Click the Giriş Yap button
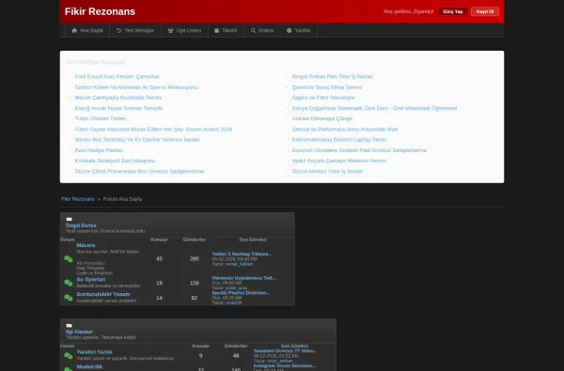Image resolution: width=564 pixels, height=371 pixels. click(x=453, y=11)
